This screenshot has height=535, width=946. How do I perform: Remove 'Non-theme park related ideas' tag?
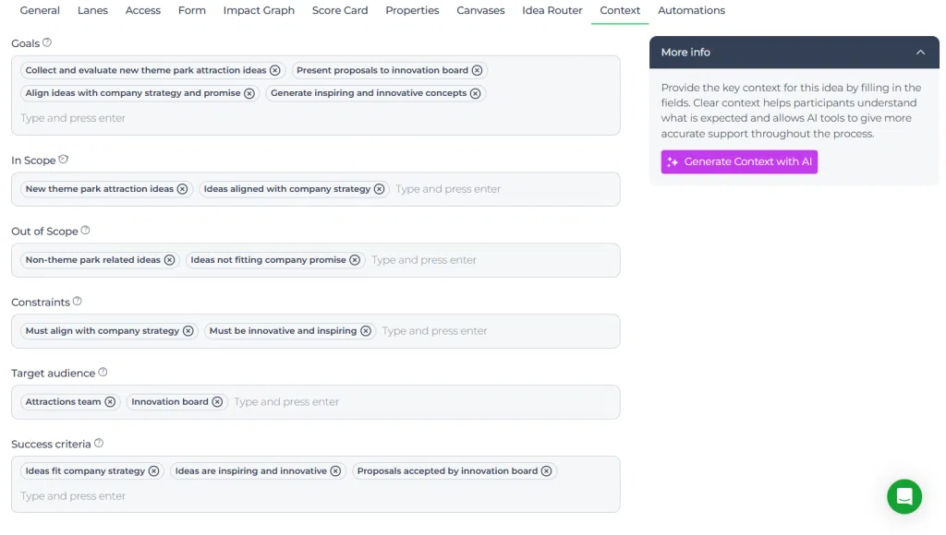(x=170, y=260)
